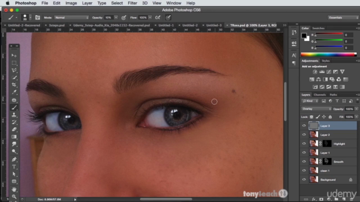Hide Layer 2 visibility eye
The width and height of the screenshot is (360, 202).
coord(304,135)
